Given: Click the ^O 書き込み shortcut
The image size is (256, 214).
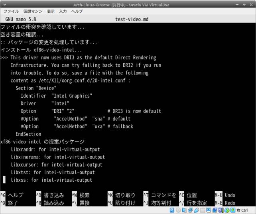Looking at the screenshot, I should tap(50, 195).
